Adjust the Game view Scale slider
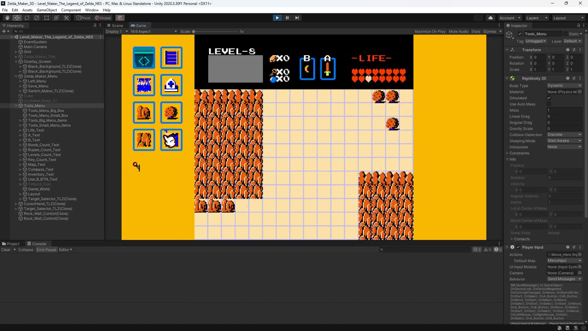588x331 pixels. tap(216, 32)
